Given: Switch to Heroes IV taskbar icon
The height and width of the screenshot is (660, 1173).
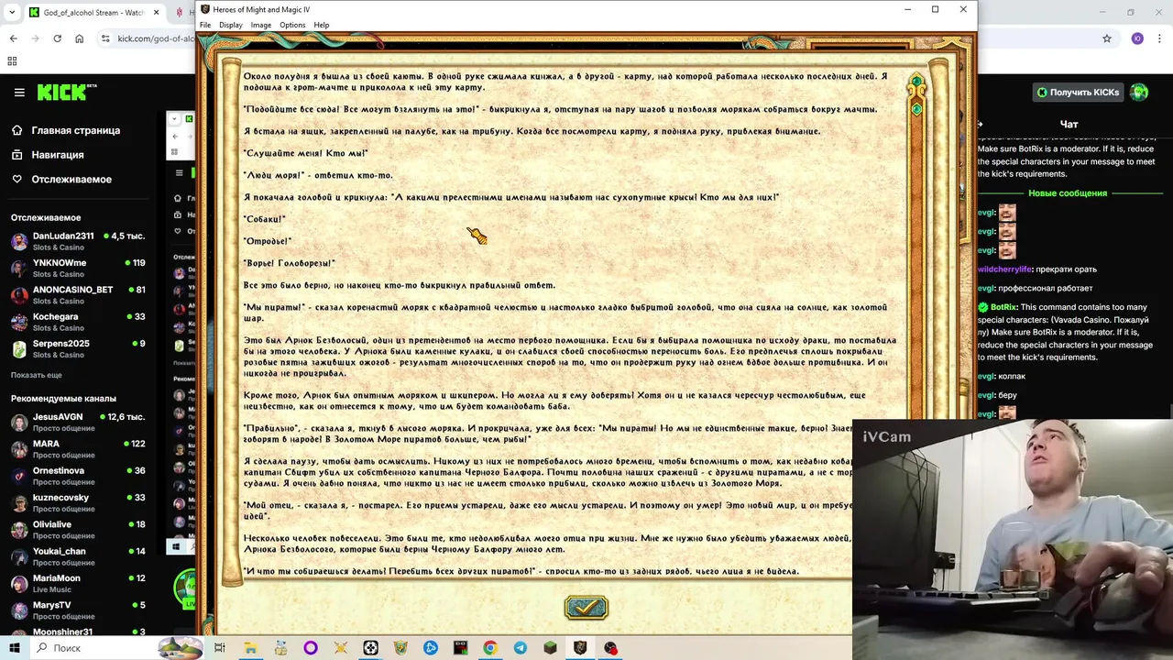Looking at the screenshot, I should [x=580, y=648].
